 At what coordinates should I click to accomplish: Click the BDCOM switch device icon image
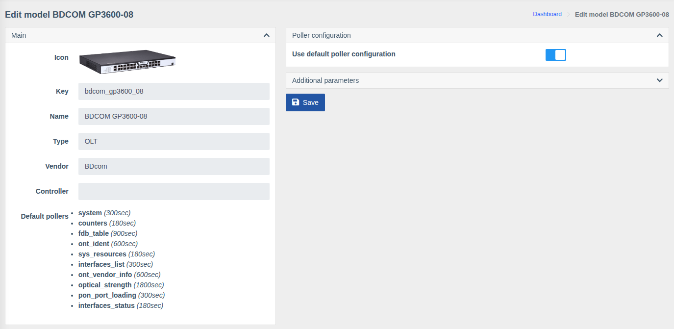[x=127, y=62]
